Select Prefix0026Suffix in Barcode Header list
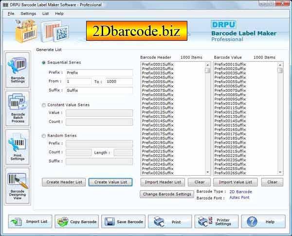 [158, 173]
